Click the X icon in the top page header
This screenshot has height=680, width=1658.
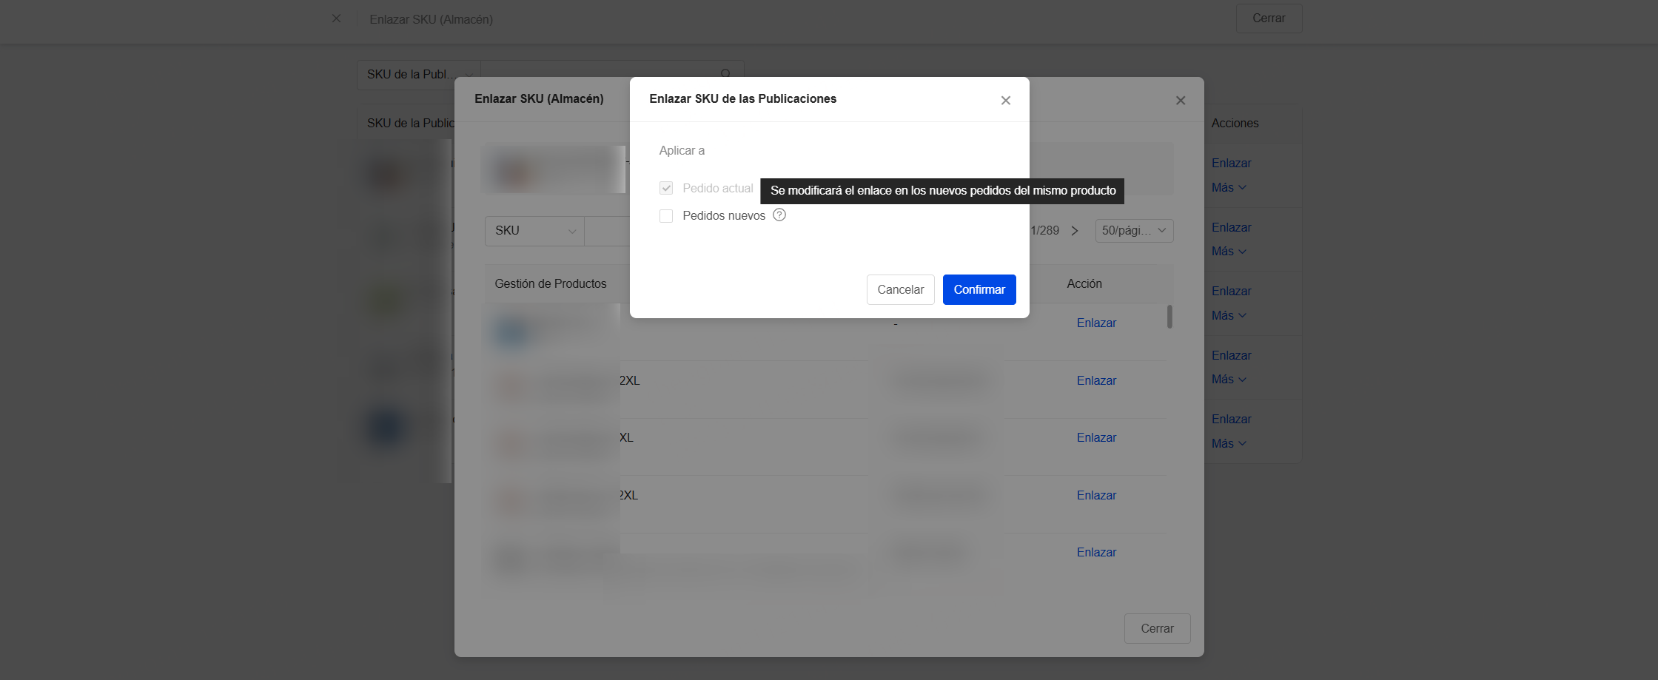337,18
